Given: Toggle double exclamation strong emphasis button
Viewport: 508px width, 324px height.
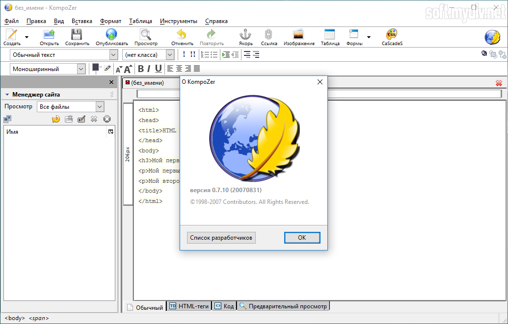Looking at the screenshot, I should pyautogui.click(x=193, y=54).
